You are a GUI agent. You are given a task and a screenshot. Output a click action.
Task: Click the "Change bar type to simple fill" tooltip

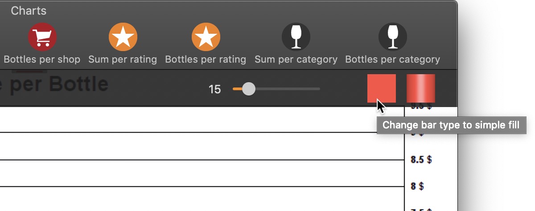pos(451,125)
